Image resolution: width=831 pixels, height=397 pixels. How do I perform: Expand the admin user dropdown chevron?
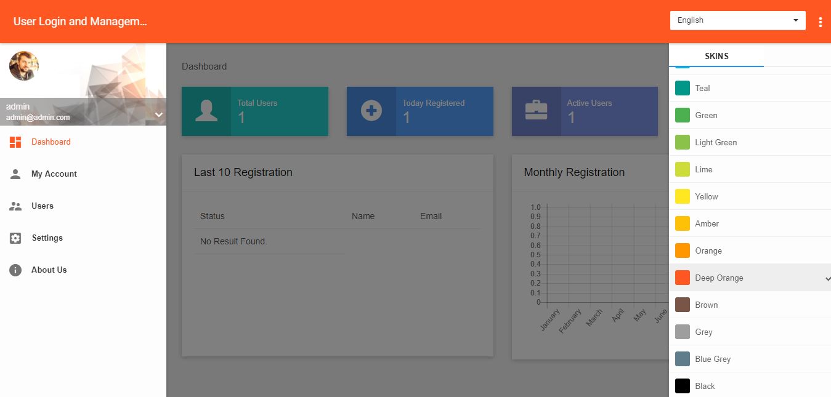point(158,114)
